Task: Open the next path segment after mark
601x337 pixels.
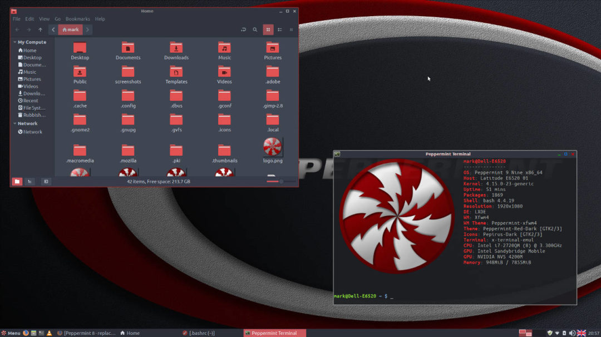Action: point(87,29)
